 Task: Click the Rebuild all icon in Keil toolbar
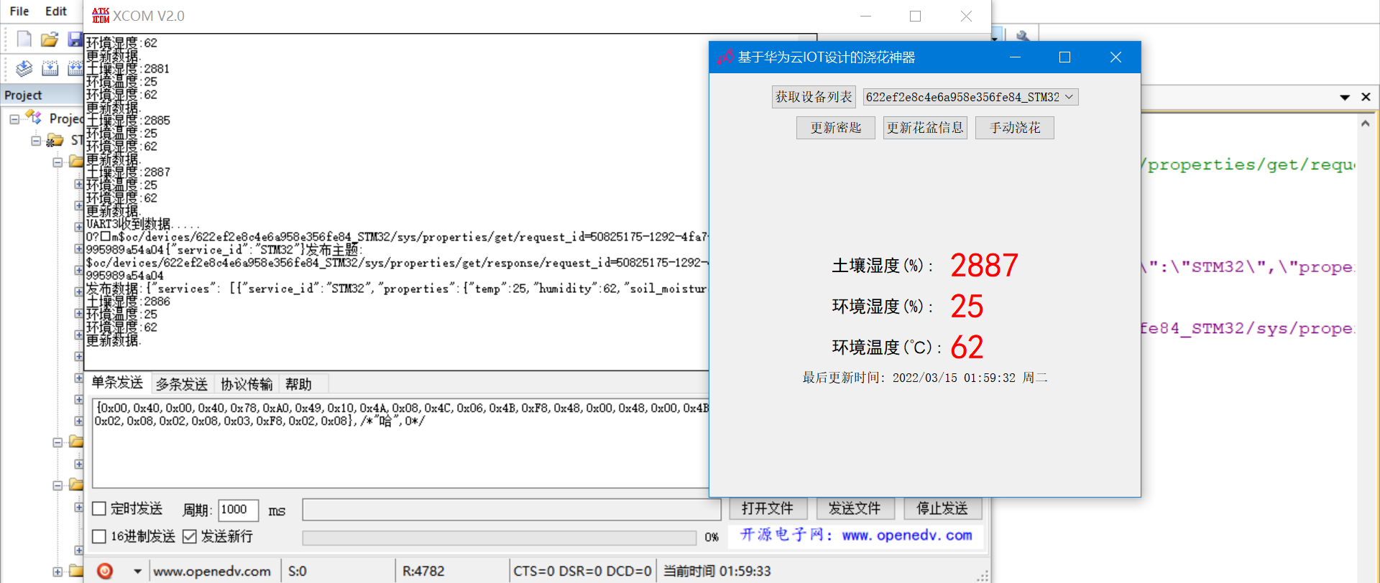pyautogui.click(x=75, y=68)
